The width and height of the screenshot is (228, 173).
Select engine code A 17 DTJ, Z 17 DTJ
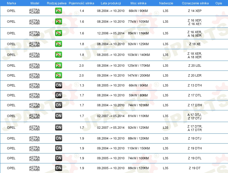[x=195, y=116]
